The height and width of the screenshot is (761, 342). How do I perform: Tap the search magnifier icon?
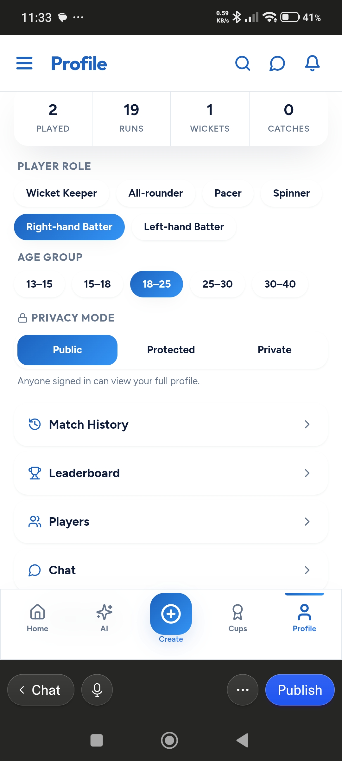(243, 63)
